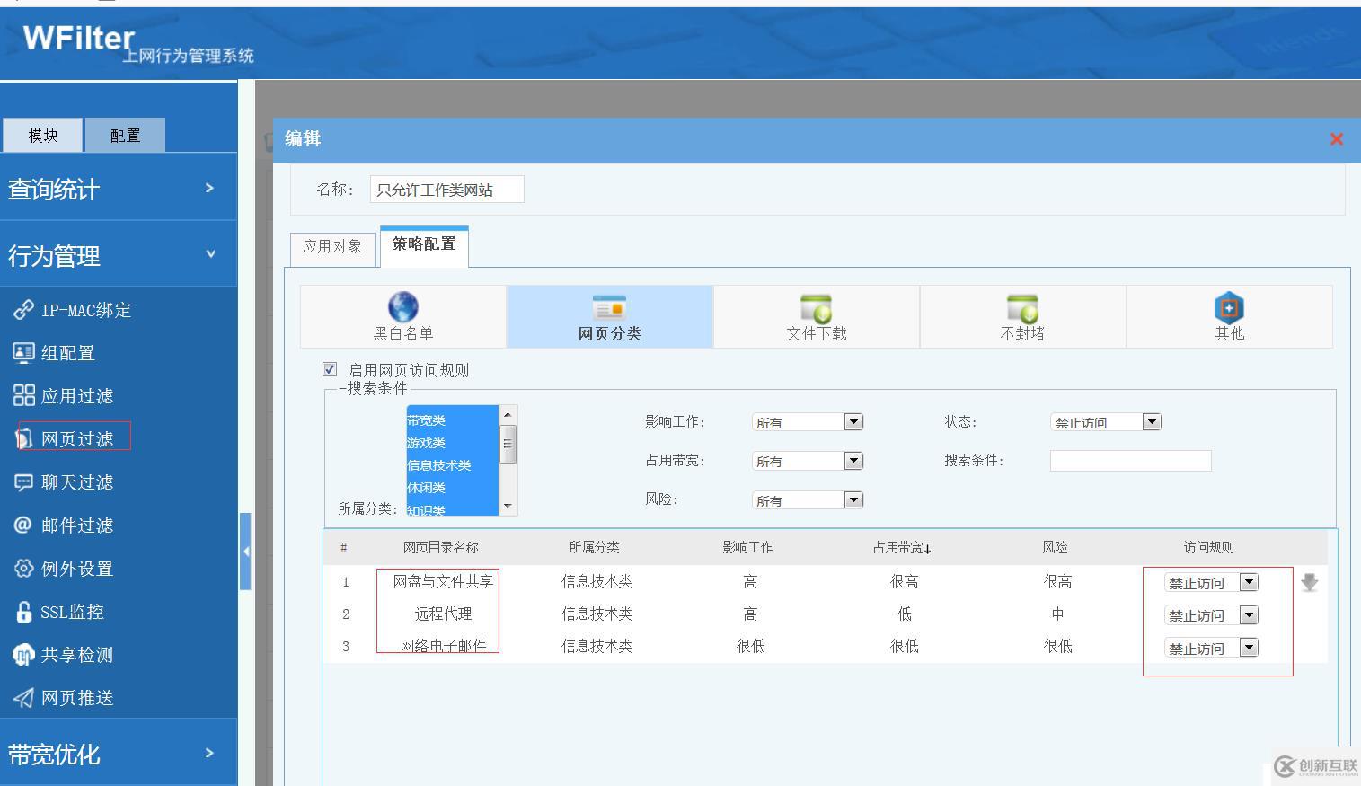Expand the 带宽优化 sidebar section
This screenshot has width=1361, height=786.
tap(119, 753)
